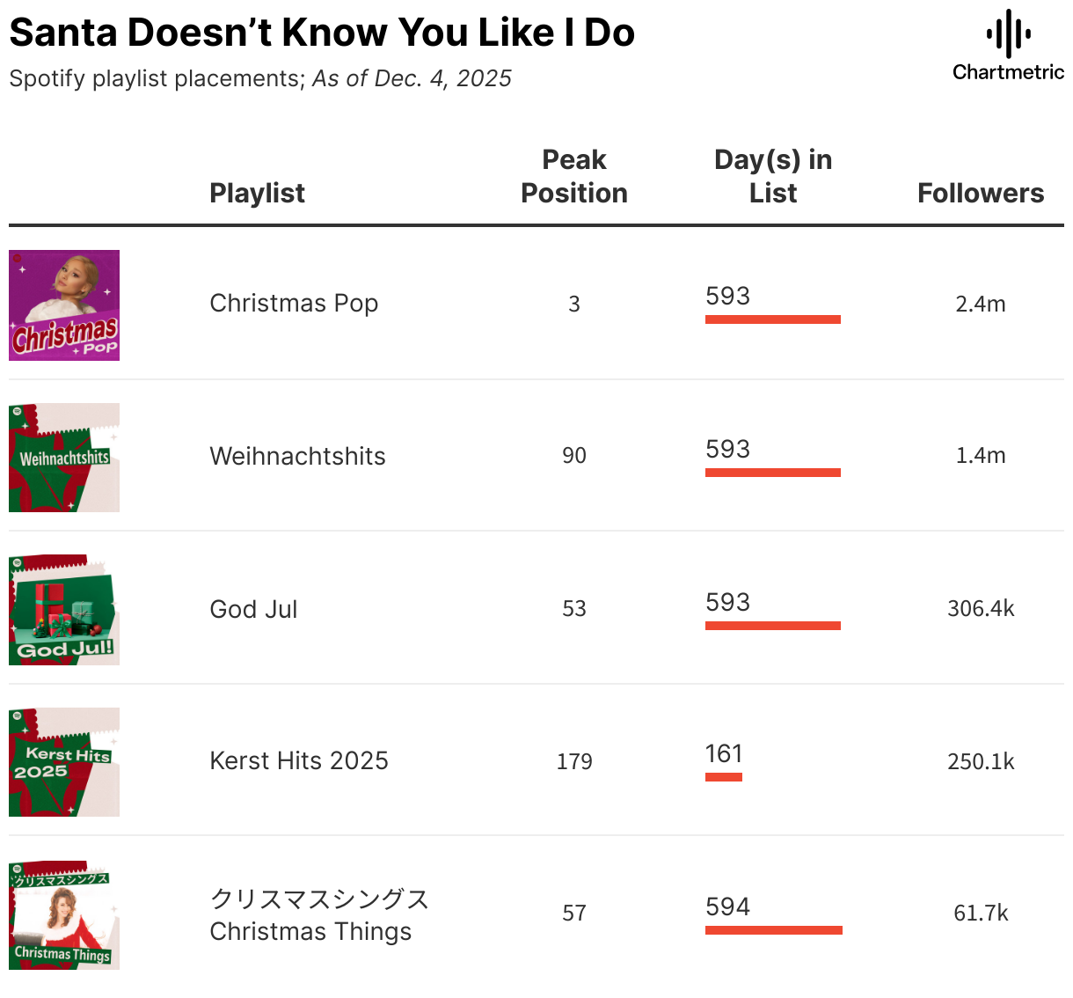1073x998 pixels.
Task: Click the short red bar for Kerst Hits 2025
Action: pos(724,777)
